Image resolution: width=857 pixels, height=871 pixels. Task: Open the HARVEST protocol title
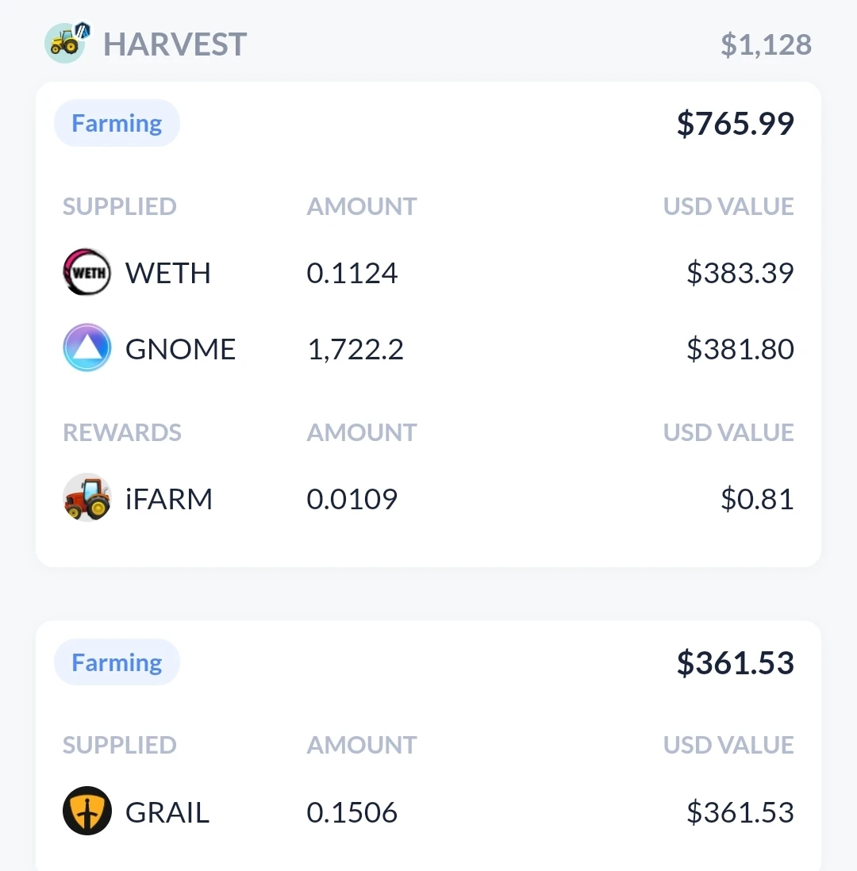point(175,44)
